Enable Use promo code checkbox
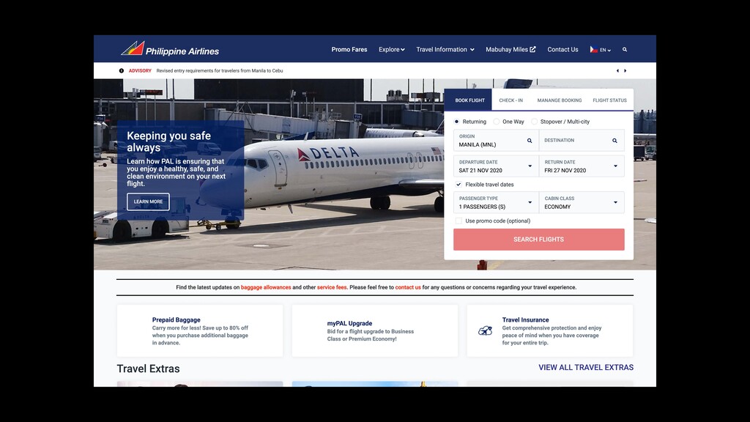750x422 pixels. coord(458,221)
